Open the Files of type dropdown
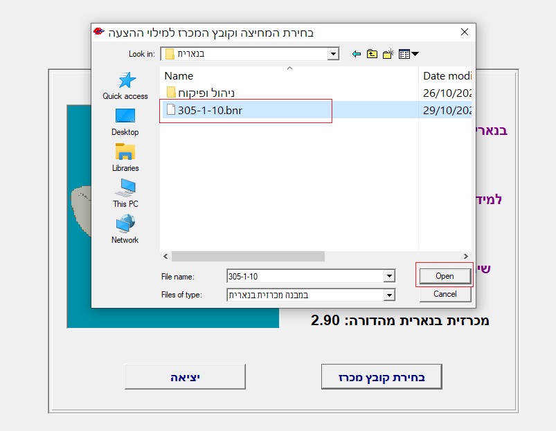 pyautogui.click(x=388, y=295)
